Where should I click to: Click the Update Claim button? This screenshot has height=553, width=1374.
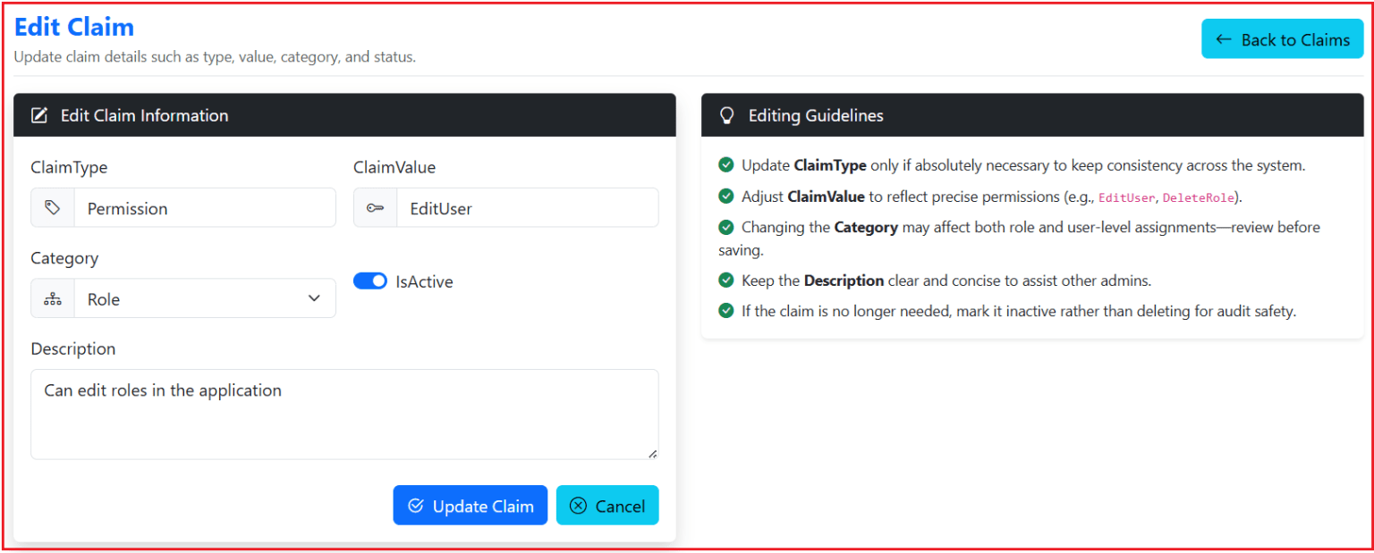pyautogui.click(x=471, y=505)
